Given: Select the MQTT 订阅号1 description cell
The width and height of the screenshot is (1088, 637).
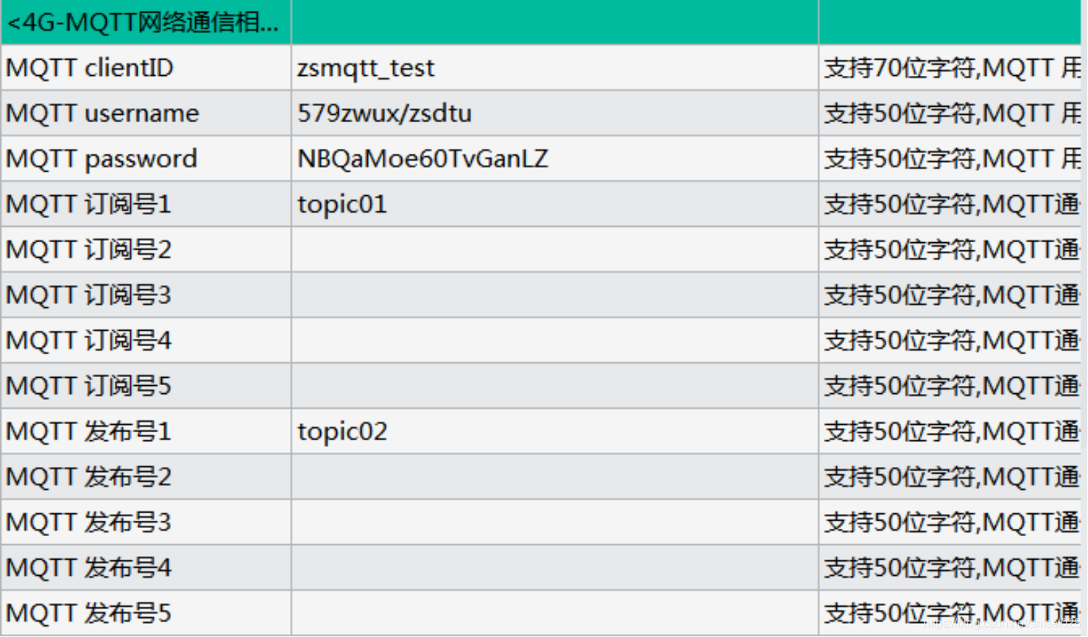Looking at the screenshot, I should [950, 204].
